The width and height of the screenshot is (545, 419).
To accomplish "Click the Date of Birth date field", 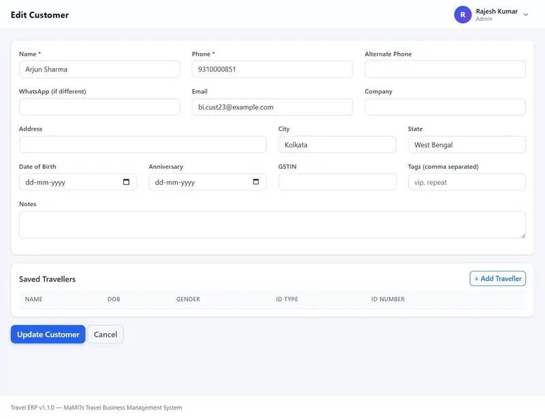I will [78, 182].
